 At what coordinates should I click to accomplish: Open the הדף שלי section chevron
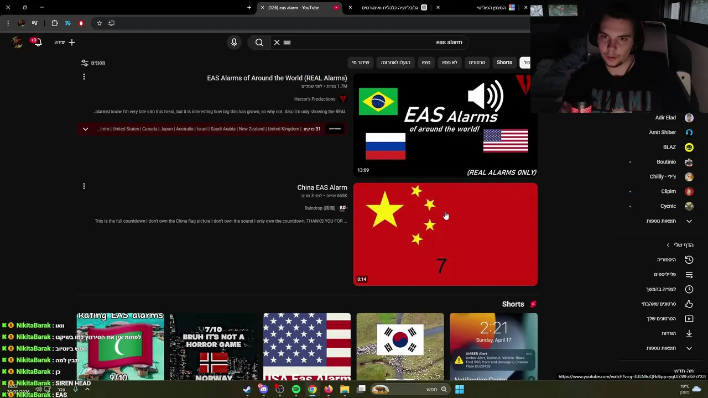[668, 245]
